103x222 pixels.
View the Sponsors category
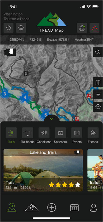(60, 135)
